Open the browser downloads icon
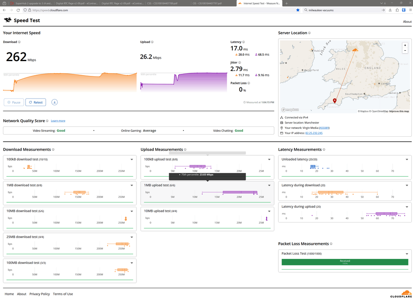Screen dimensions: 413x301 click(390, 10)
